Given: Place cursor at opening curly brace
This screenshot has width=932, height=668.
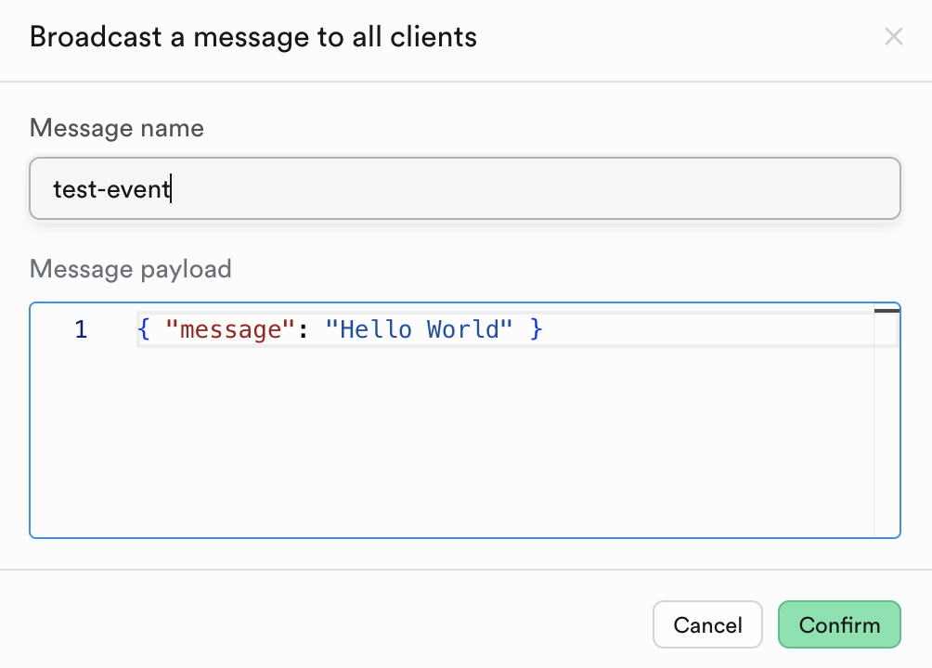Looking at the screenshot, I should pyautogui.click(x=143, y=329).
